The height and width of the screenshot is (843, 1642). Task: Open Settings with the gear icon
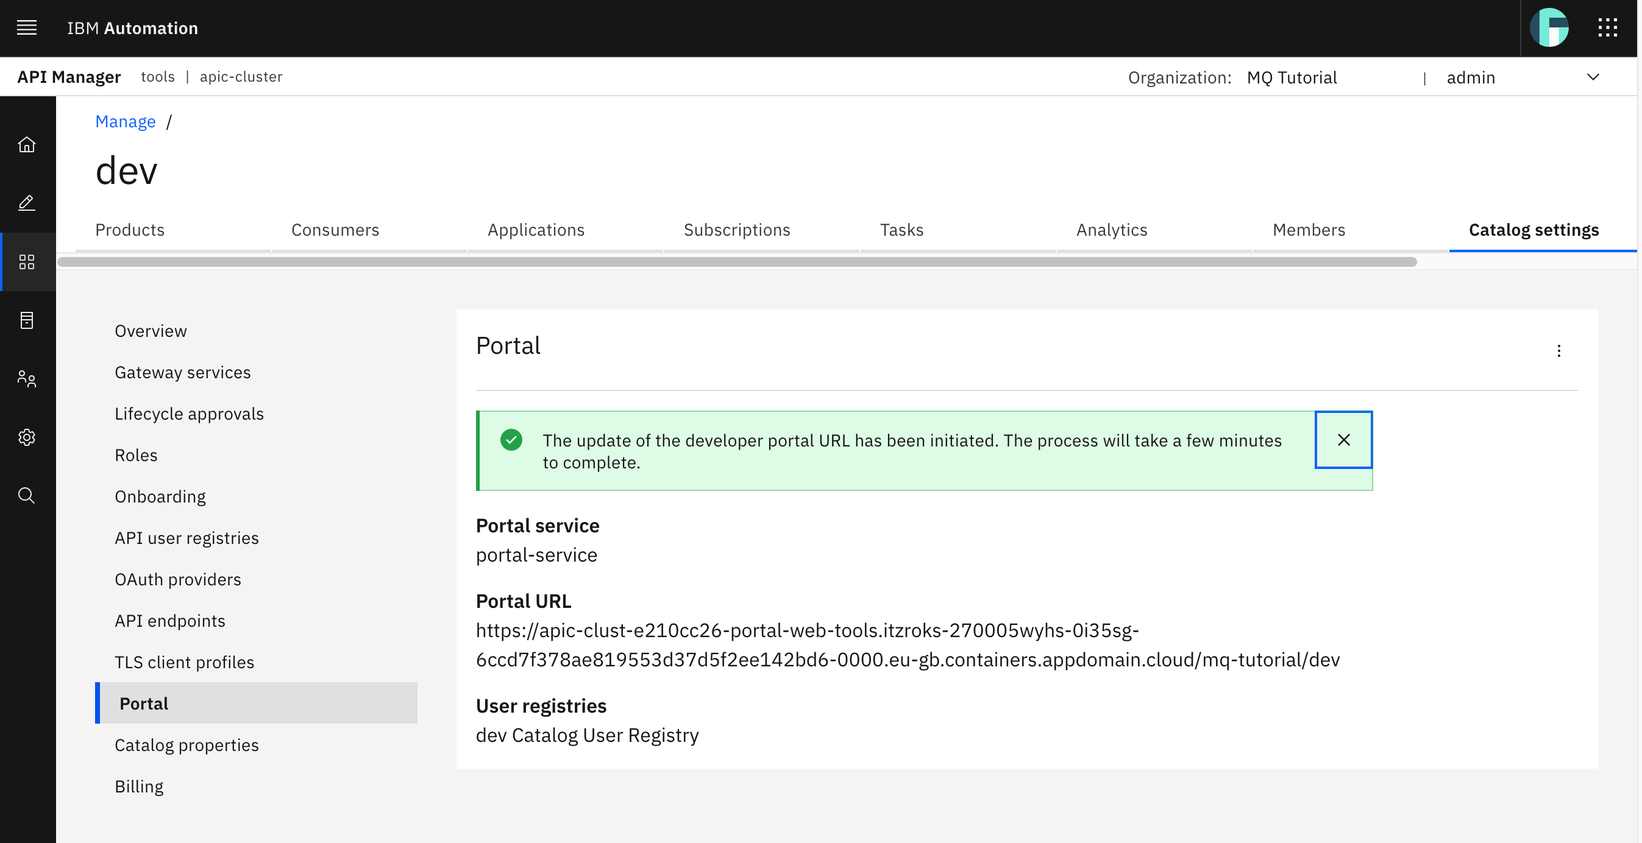tap(27, 437)
